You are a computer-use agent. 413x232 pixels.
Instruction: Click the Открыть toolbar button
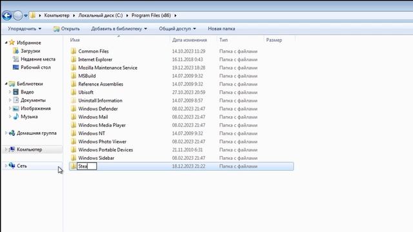click(66, 28)
